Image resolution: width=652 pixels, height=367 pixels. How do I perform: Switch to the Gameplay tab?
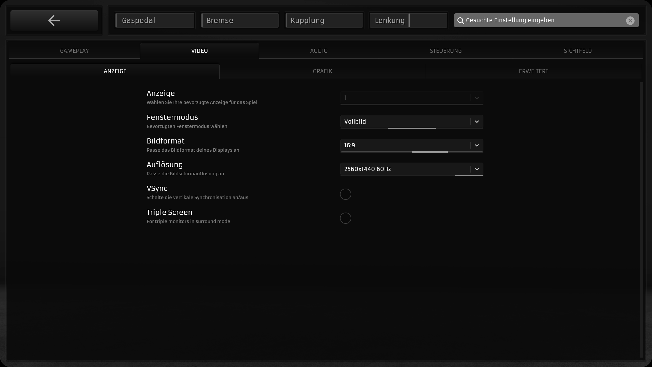pyautogui.click(x=74, y=51)
